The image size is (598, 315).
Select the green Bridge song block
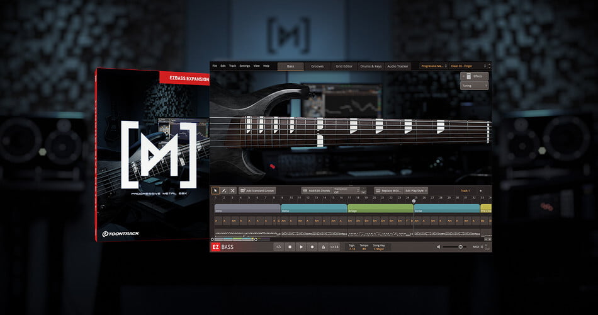click(x=380, y=209)
